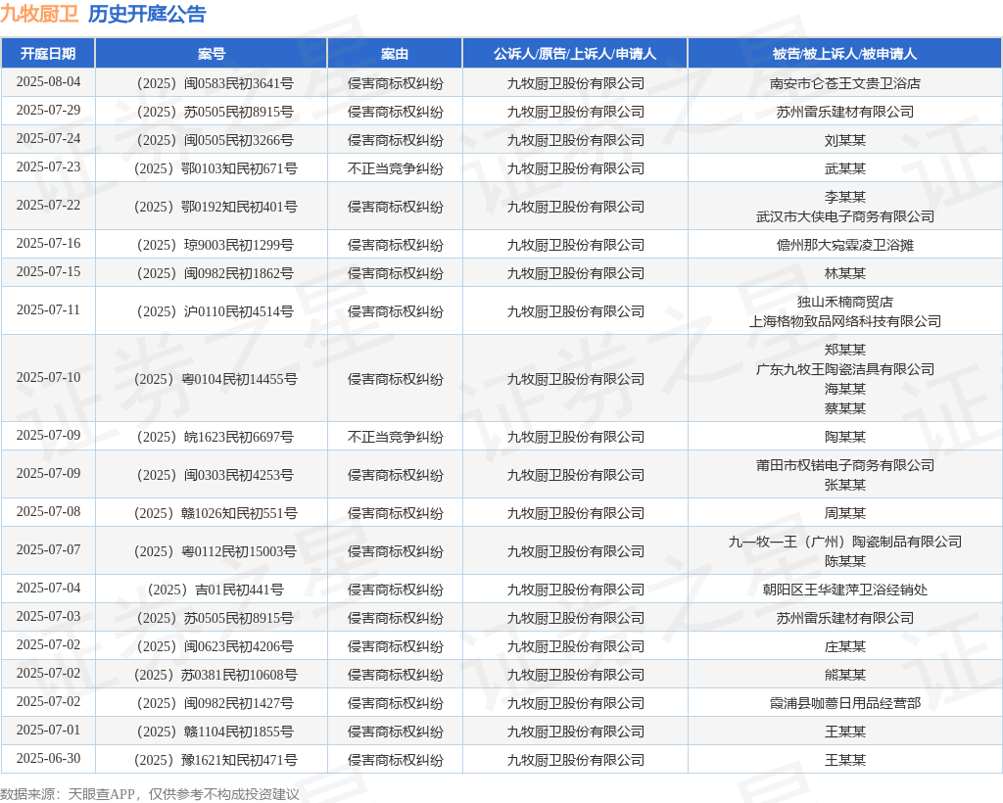Click plaintiff 九牧厨卫股份有限公司 in 2025-07-16 row
1003x803 pixels.
point(575,245)
